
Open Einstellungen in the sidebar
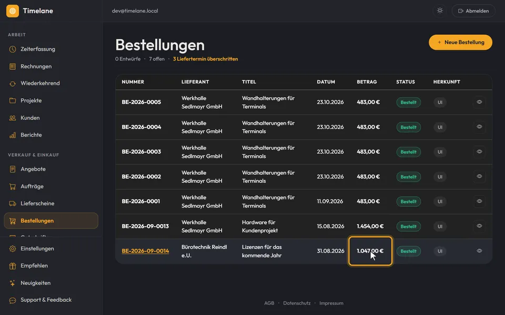[x=51, y=249]
